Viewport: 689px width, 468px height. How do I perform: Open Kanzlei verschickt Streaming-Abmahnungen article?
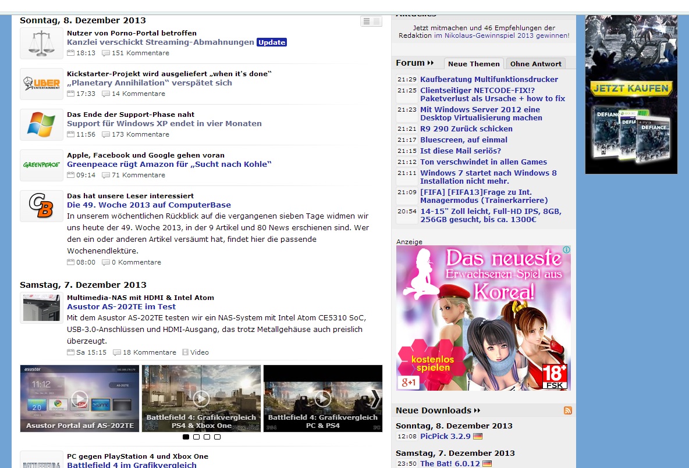pos(161,42)
